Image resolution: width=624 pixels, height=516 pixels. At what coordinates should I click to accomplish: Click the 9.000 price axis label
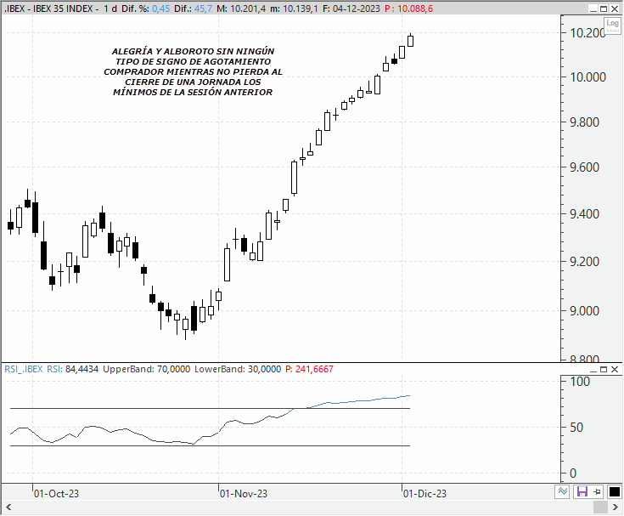pyautogui.click(x=584, y=311)
